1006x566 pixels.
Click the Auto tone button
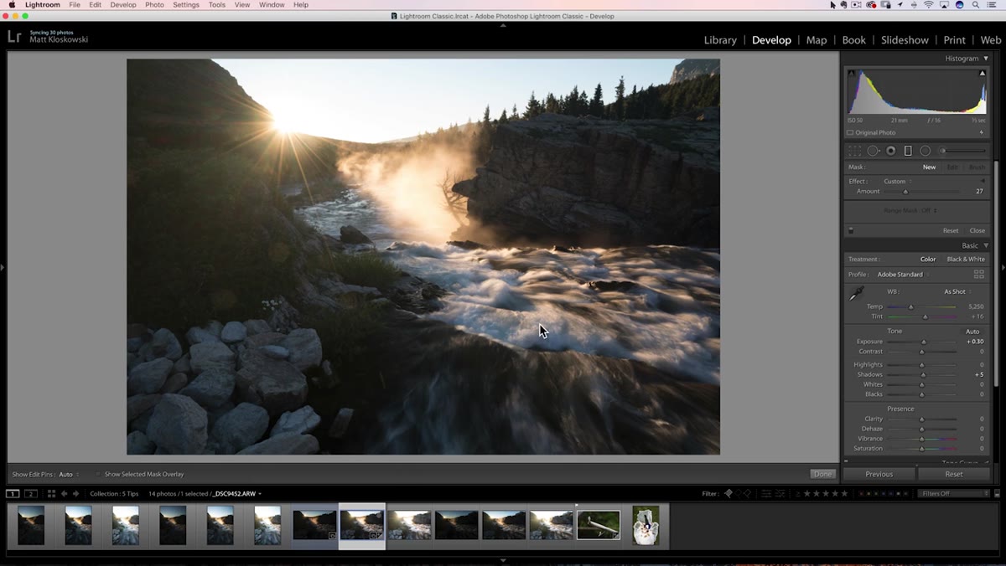972,332
